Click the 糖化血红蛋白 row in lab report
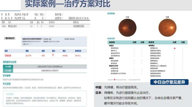The width and height of the screenshot is (192, 107). coord(45,26)
